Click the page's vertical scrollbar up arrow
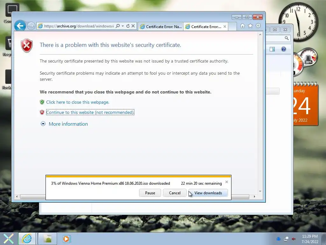The image size is (326, 245). pyautogui.click(x=260, y=34)
